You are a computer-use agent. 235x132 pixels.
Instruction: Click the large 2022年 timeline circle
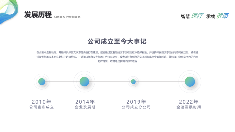pyautogui.click(x=190, y=81)
